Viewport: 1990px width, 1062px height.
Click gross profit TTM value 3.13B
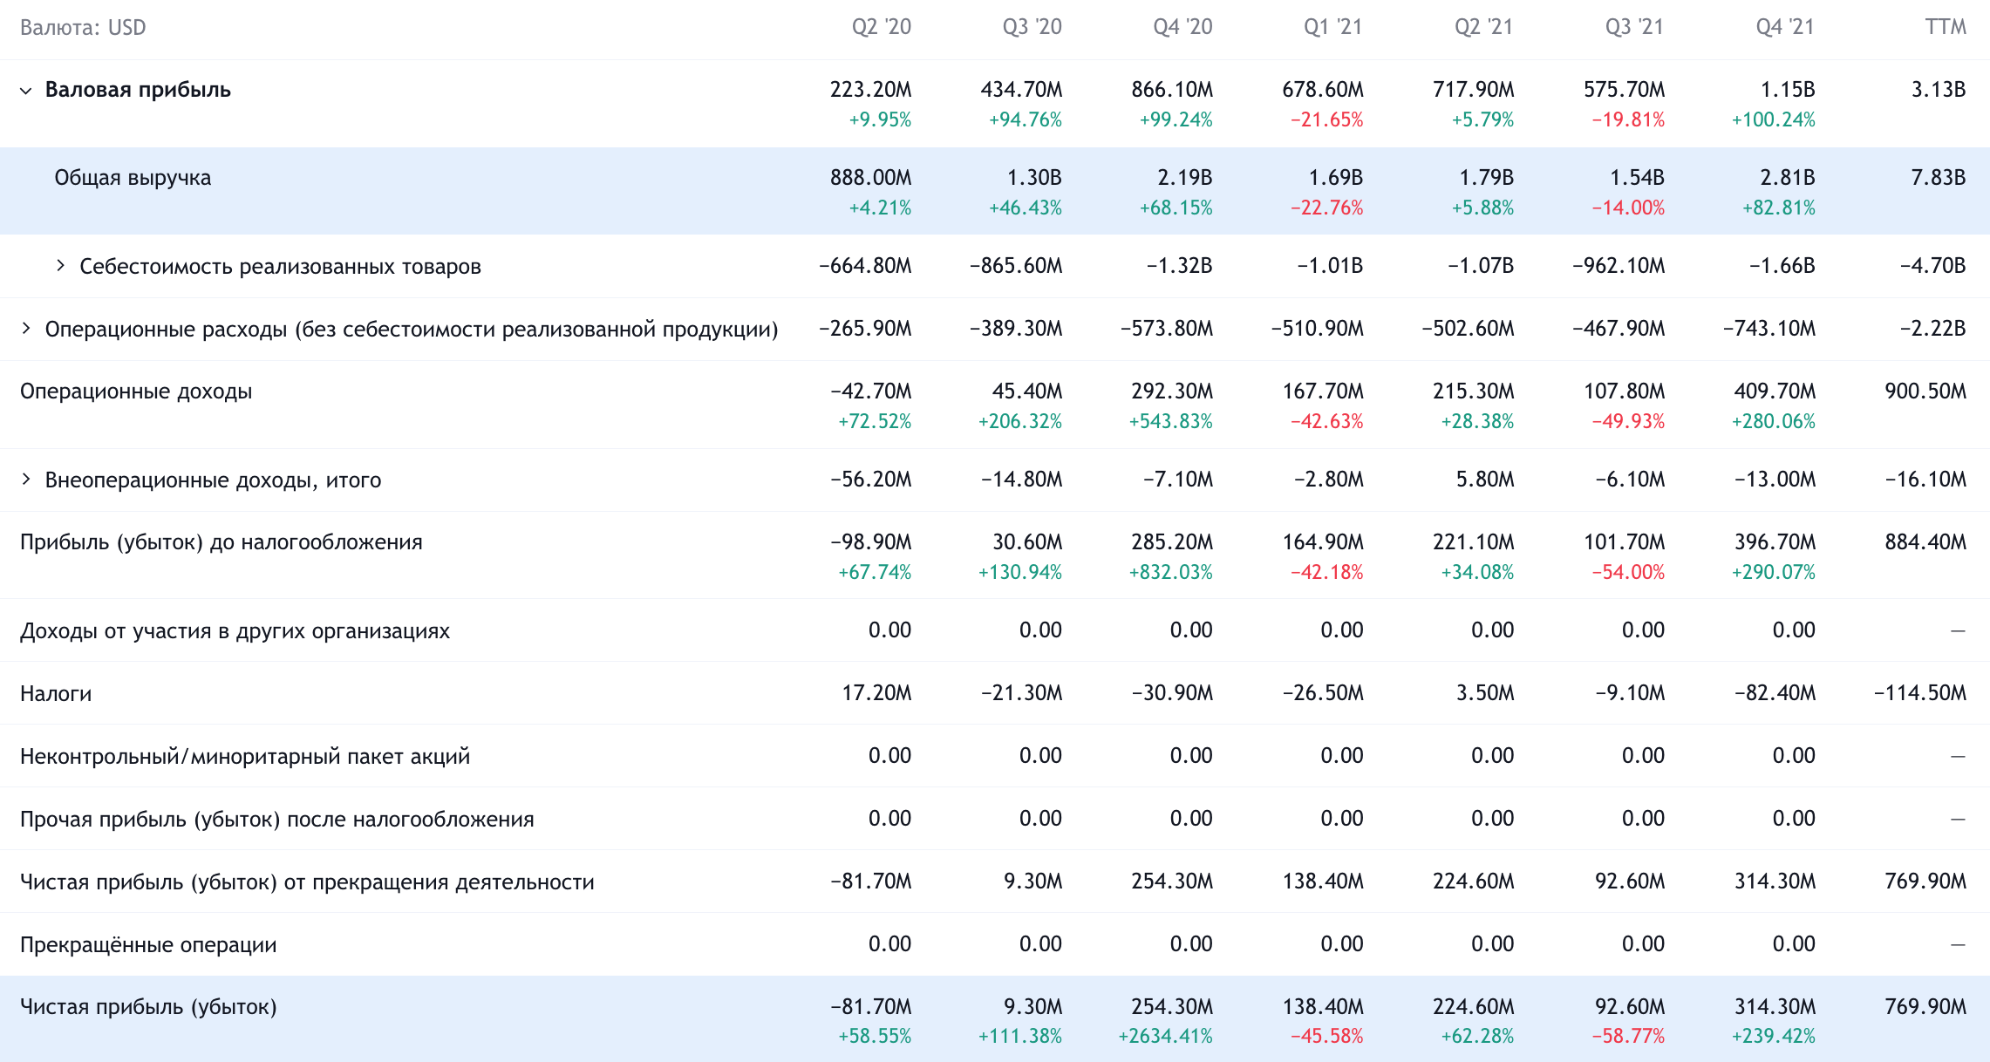point(1939,90)
